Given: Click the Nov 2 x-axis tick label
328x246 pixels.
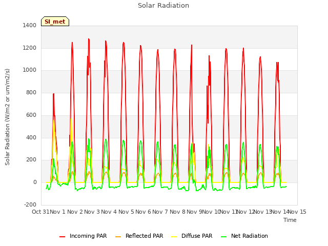Looking at the screenshot, I should [75, 212].
